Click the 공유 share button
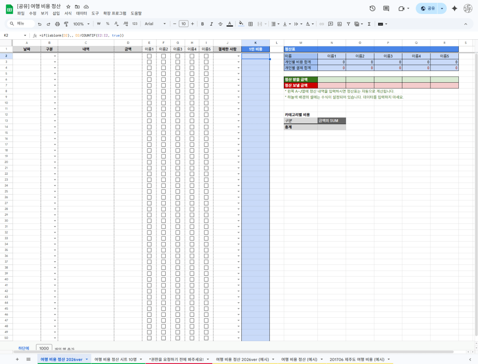The width and height of the screenshot is (478, 364). [x=428, y=8]
